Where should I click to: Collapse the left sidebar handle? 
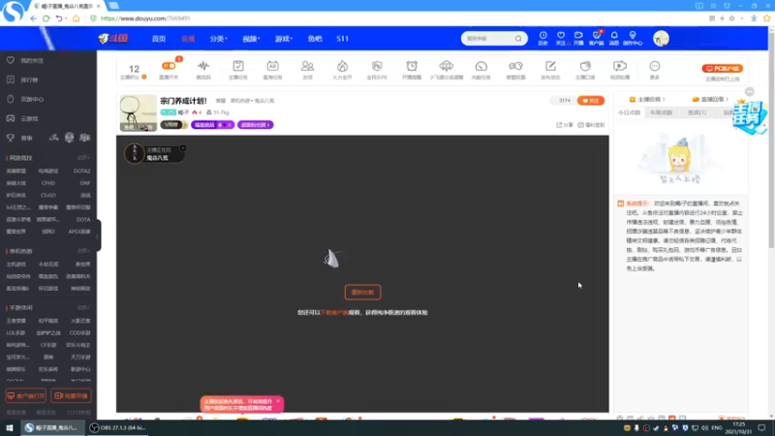click(x=98, y=235)
